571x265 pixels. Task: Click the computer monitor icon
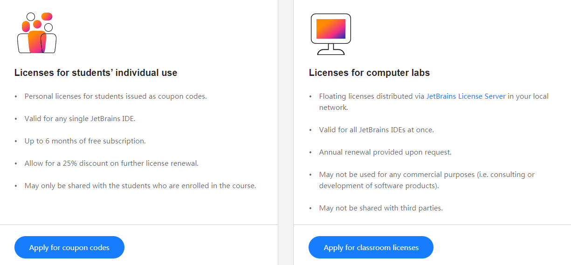pos(330,34)
